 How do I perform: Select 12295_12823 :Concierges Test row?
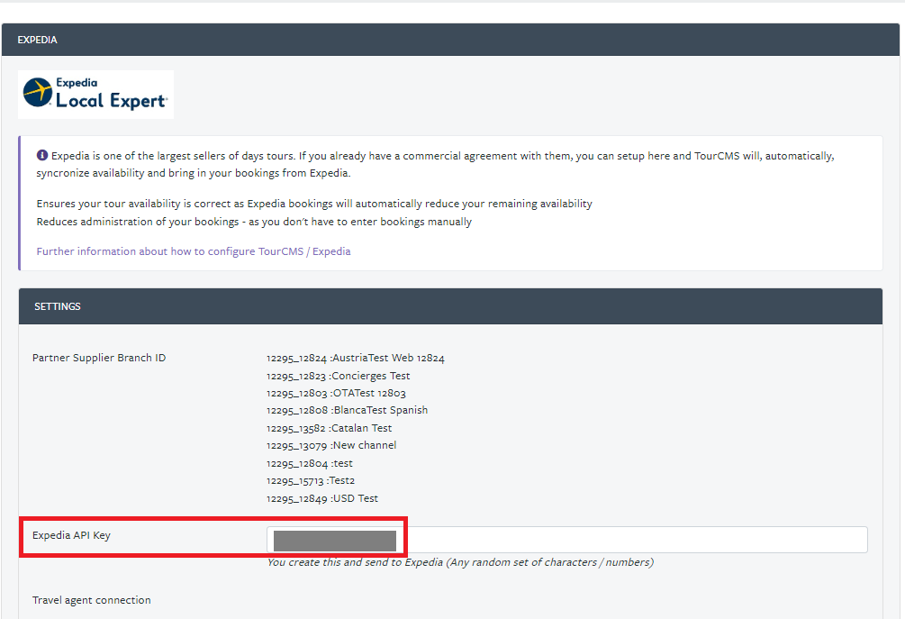click(339, 376)
